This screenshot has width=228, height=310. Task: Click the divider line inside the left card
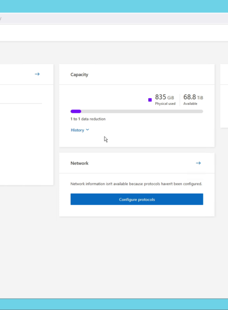click(21, 103)
